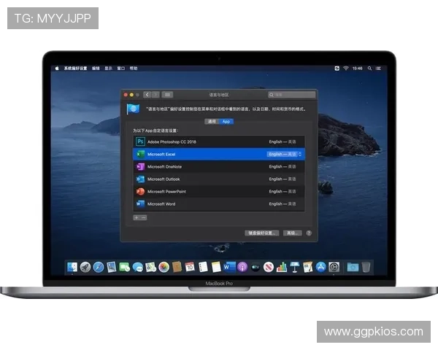The image size is (438, 350).
Task: Click OneNote's English language value
Action: click(x=283, y=167)
